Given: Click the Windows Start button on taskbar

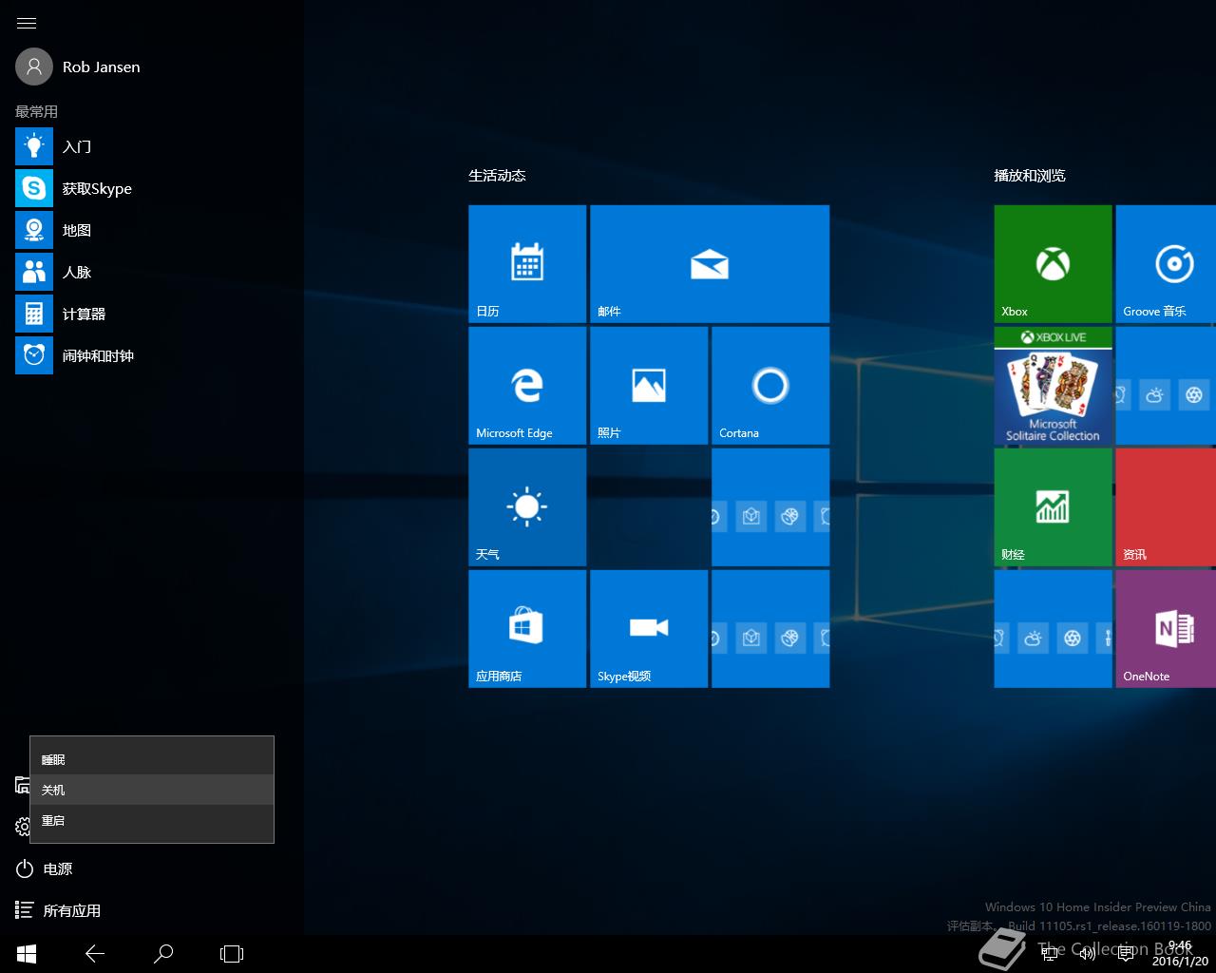Looking at the screenshot, I should pos(27,953).
